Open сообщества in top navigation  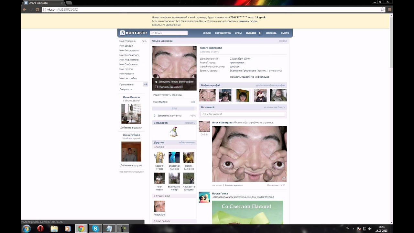click(x=223, y=33)
